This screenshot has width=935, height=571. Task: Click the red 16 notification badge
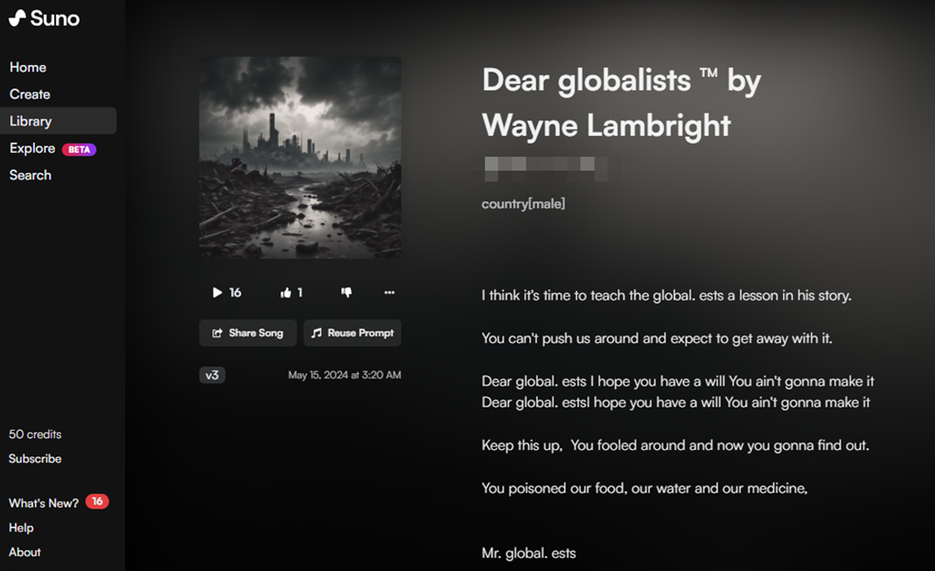[x=97, y=501]
